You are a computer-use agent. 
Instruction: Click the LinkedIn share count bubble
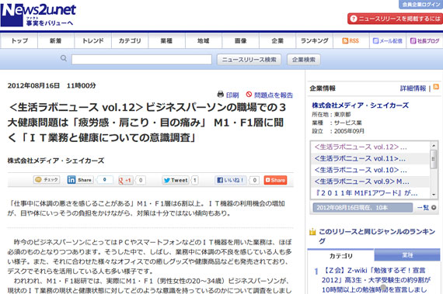(x=105, y=180)
